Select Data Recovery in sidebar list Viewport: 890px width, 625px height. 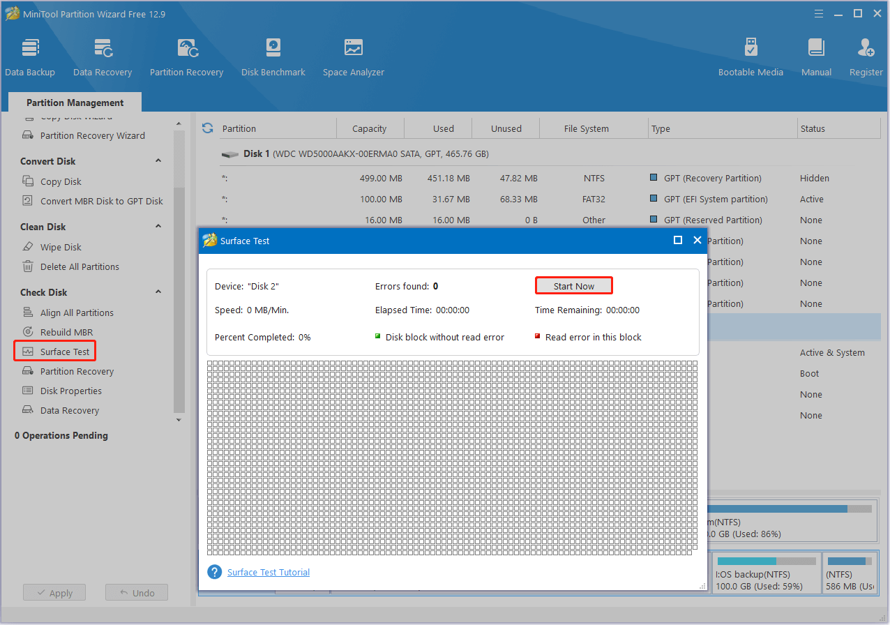(61, 410)
